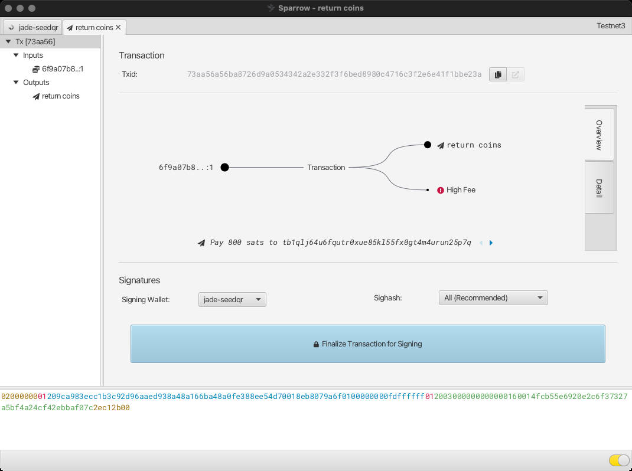Viewport: 632px width, 471px height.
Task: Close the return coins tab
Action: (118, 27)
